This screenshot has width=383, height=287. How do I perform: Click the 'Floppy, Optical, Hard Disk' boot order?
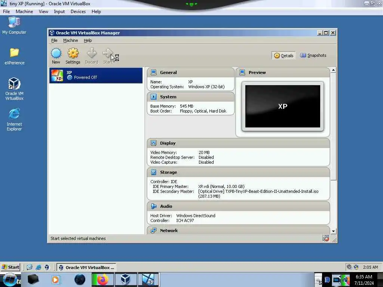203,111
